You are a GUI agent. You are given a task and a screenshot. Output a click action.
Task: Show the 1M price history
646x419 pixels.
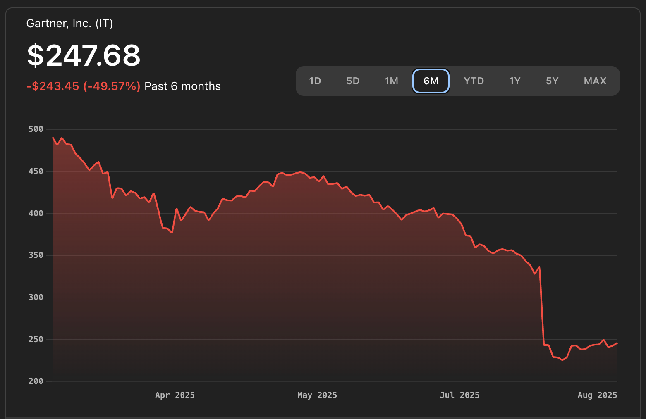tap(391, 81)
